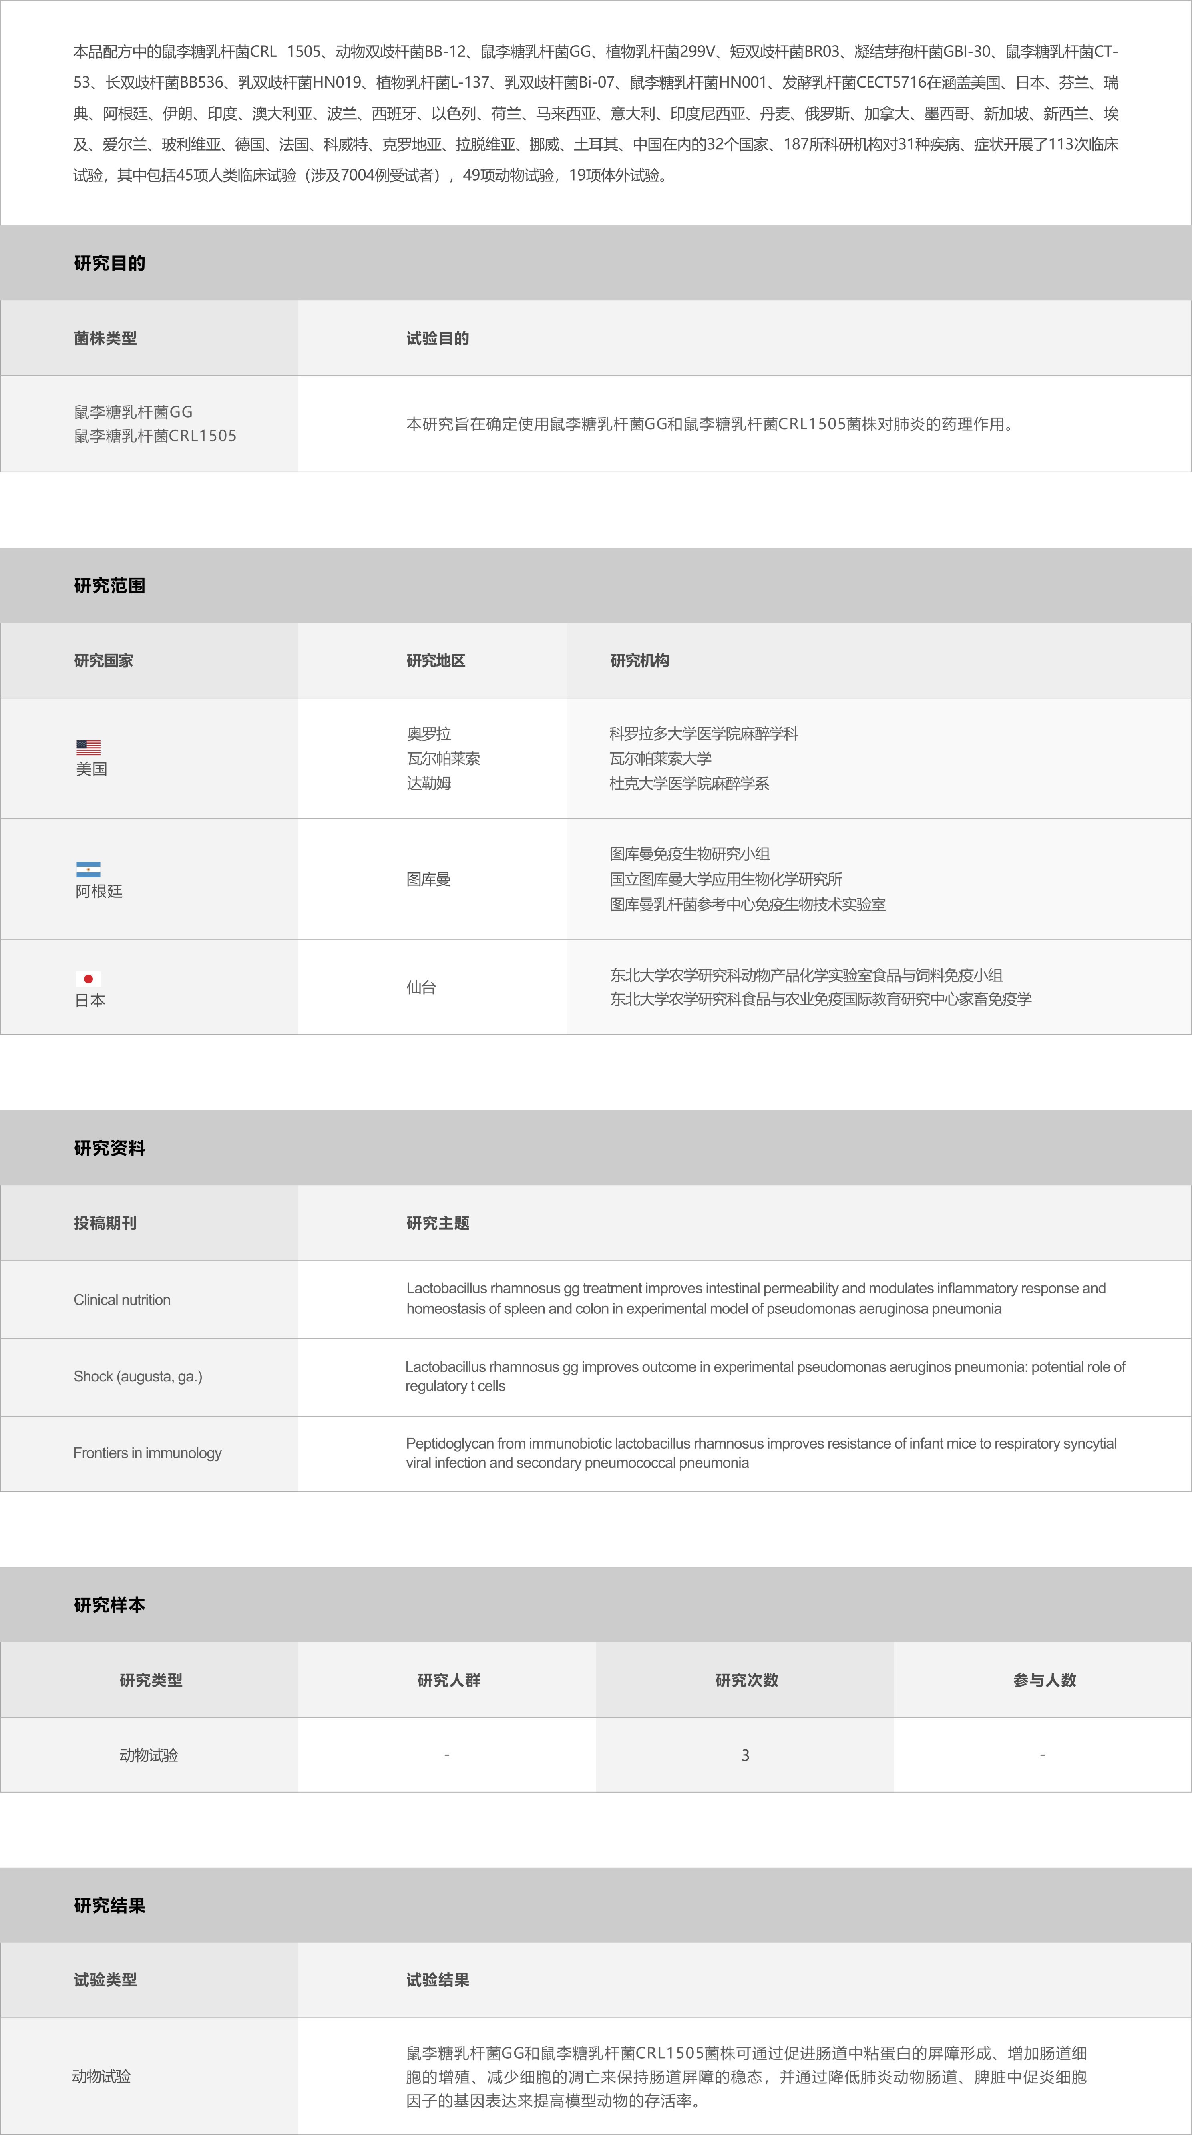This screenshot has height=2135, width=1192.
Task: Click the 试验结果 description paragraph
Action: click(746, 2077)
